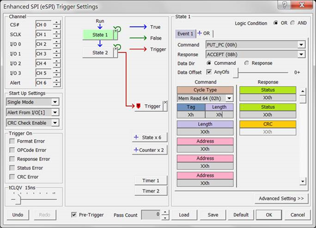Remove the Trigger block with its X
316x228 pixels.
165,102
